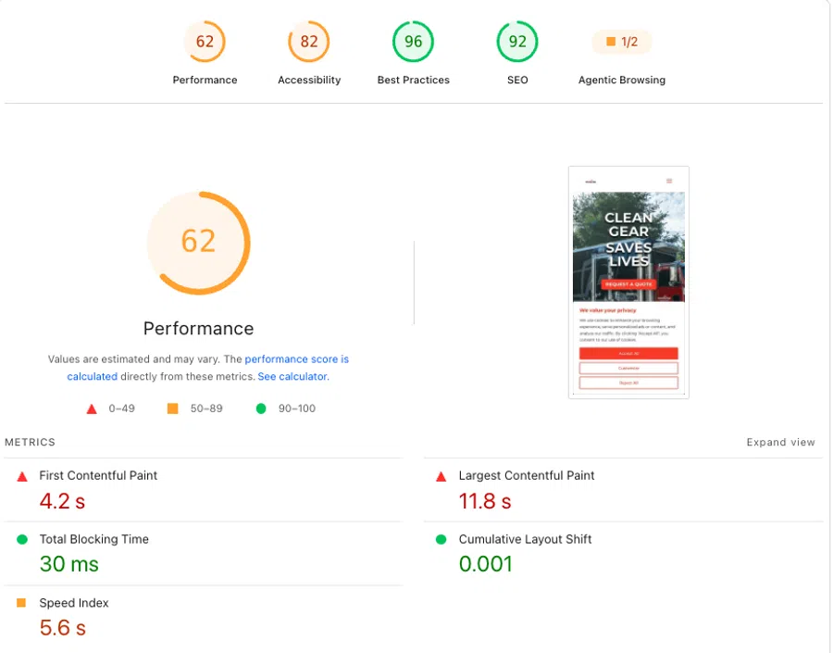Viewport: 833px width, 653px height.
Task: Click the red triangle legend icon 0–49
Action: (92, 408)
